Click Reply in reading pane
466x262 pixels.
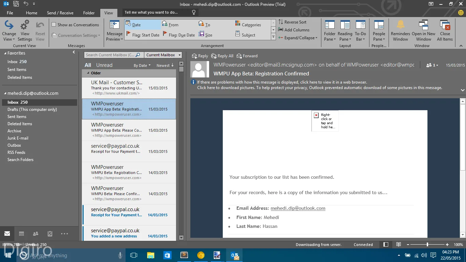pyautogui.click(x=200, y=56)
